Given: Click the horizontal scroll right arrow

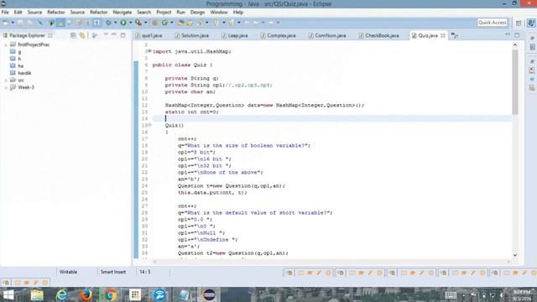Looking at the screenshot, I should tap(508, 262).
